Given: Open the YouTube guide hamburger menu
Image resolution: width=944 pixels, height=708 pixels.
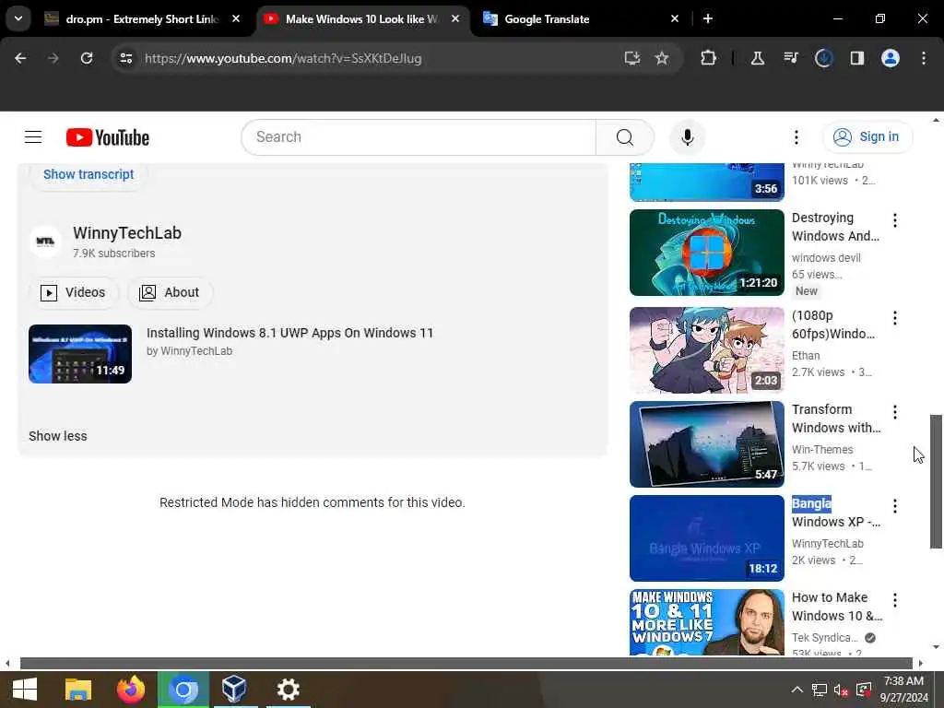Looking at the screenshot, I should pyautogui.click(x=33, y=137).
